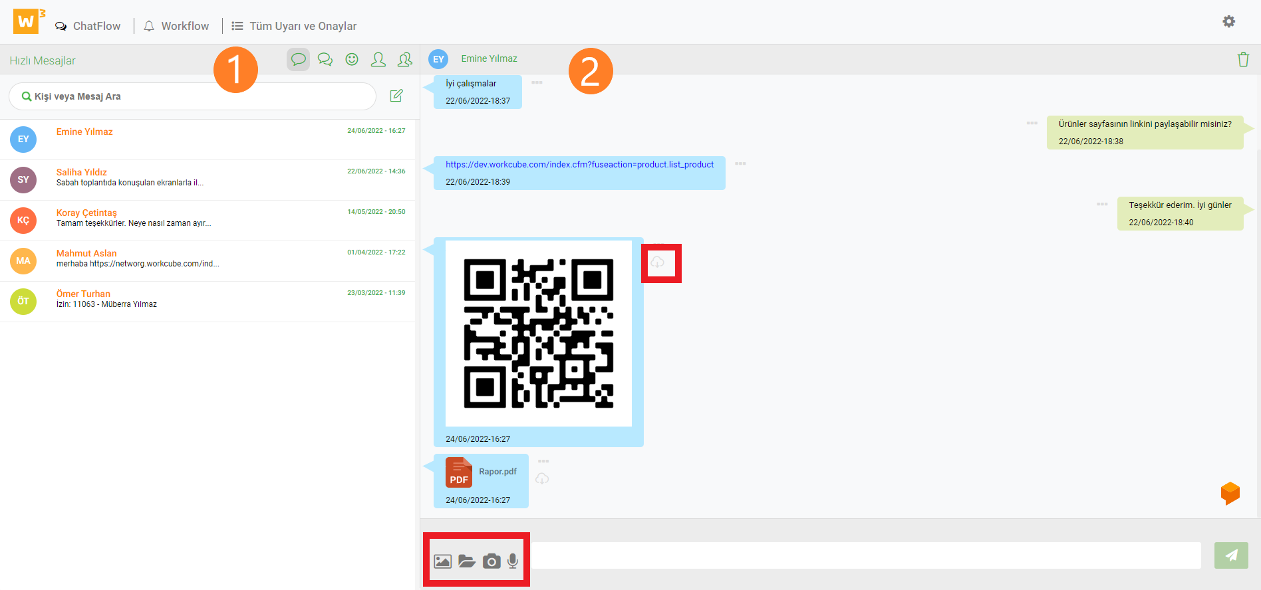This screenshot has height=590, width=1261.
Task: Open settings via the gear icon
Action: (x=1229, y=21)
